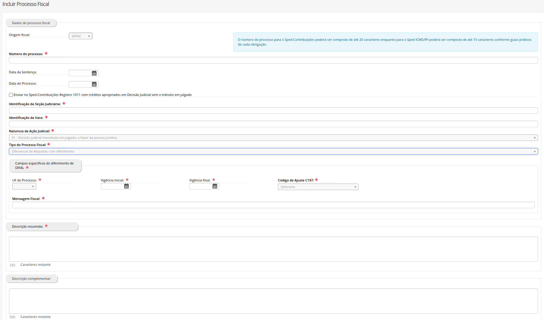Open the Origem fiscal SEFAZ dropdown
The width and height of the screenshot is (544, 320).
click(x=81, y=36)
